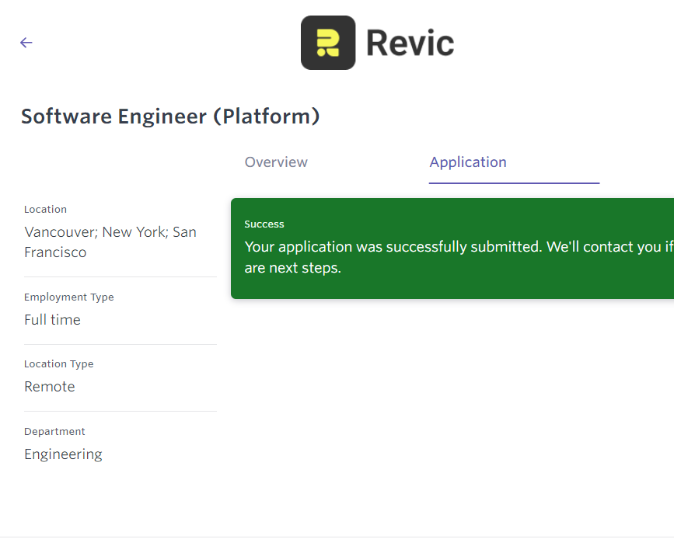Click the Engineering department value

pos(63,454)
